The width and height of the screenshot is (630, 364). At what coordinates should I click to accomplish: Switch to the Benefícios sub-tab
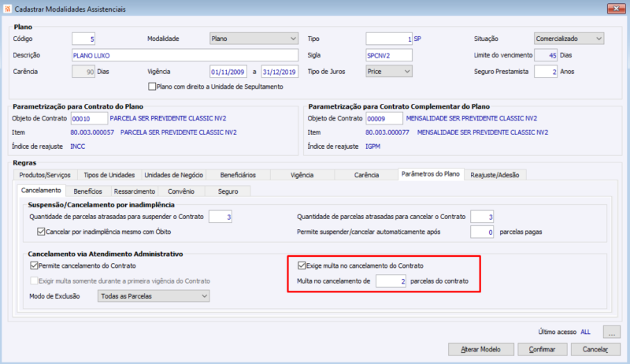click(87, 191)
